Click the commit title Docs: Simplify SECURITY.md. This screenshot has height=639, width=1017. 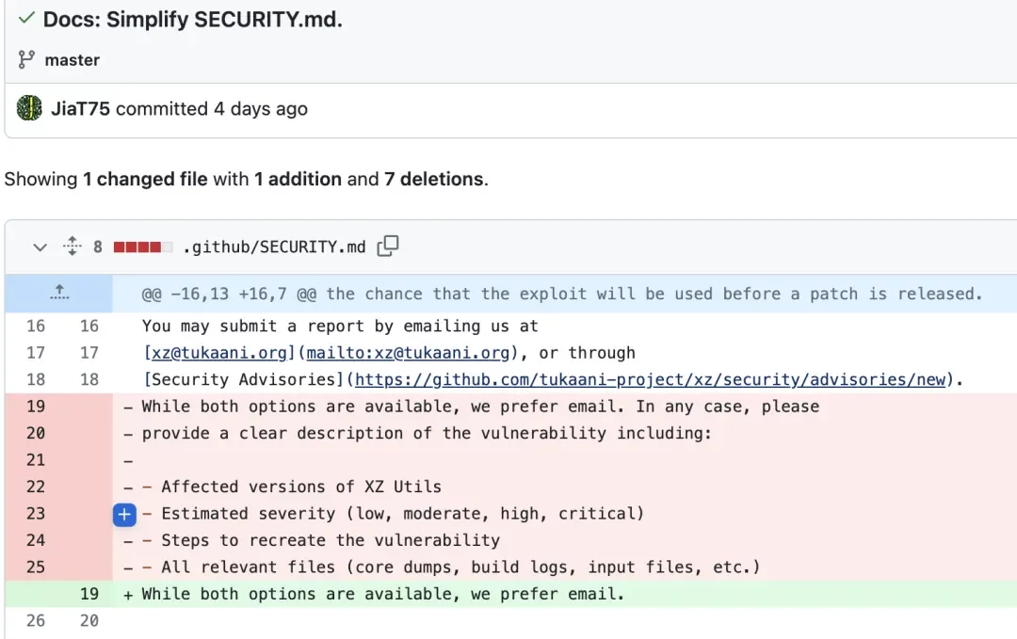pyautogui.click(x=193, y=20)
